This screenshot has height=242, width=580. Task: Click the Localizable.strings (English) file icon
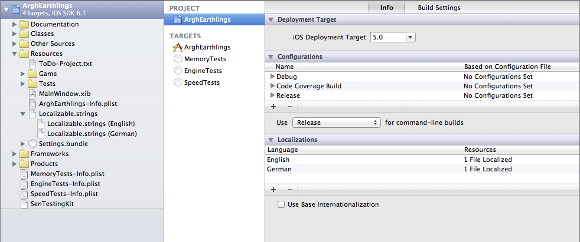coord(41,124)
